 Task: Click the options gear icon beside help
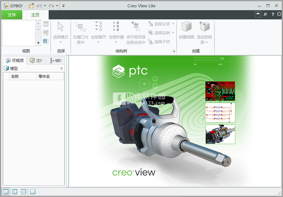click(x=279, y=14)
